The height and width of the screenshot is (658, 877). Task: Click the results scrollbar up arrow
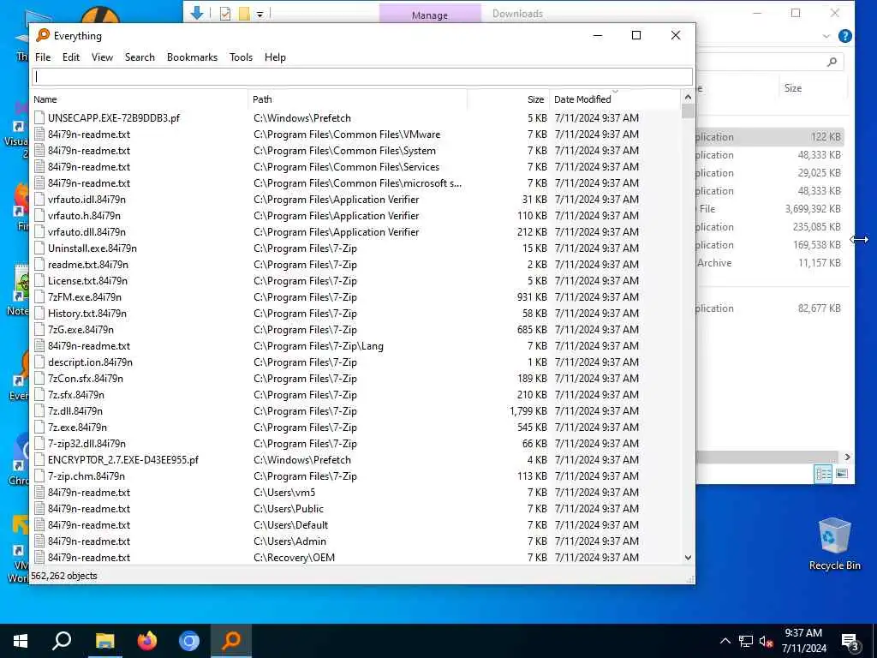(688, 97)
